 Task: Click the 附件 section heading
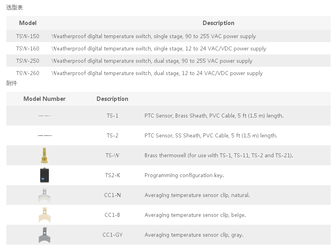click(x=12, y=83)
